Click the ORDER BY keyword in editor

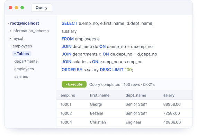point(72,70)
